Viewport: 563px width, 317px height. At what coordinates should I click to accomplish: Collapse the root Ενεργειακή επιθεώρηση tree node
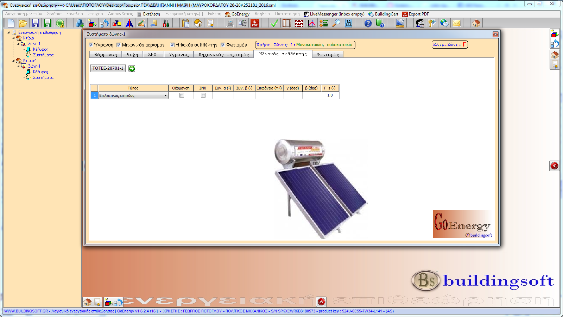coord(9,32)
